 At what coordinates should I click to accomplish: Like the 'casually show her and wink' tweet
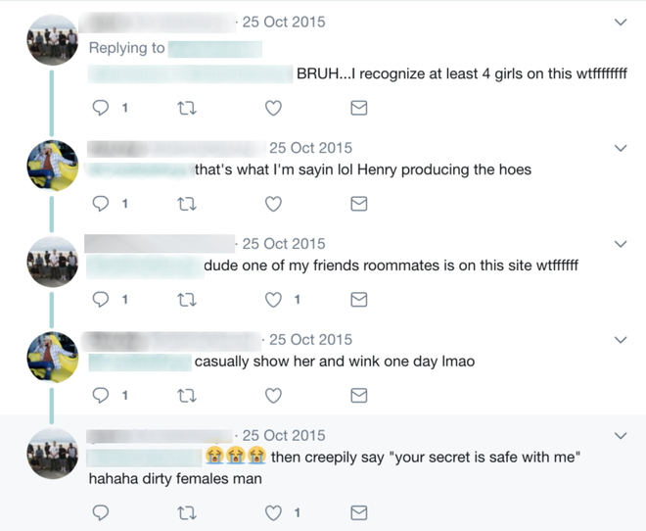click(x=274, y=396)
